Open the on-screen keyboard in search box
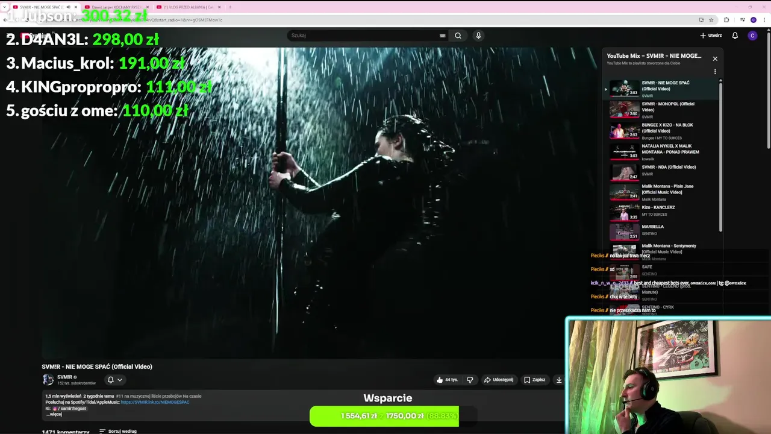The image size is (771, 434). (x=443, y=36)
